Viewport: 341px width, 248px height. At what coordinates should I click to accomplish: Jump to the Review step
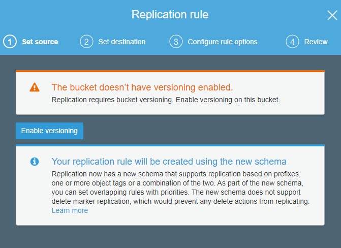(x=316, y=42)
